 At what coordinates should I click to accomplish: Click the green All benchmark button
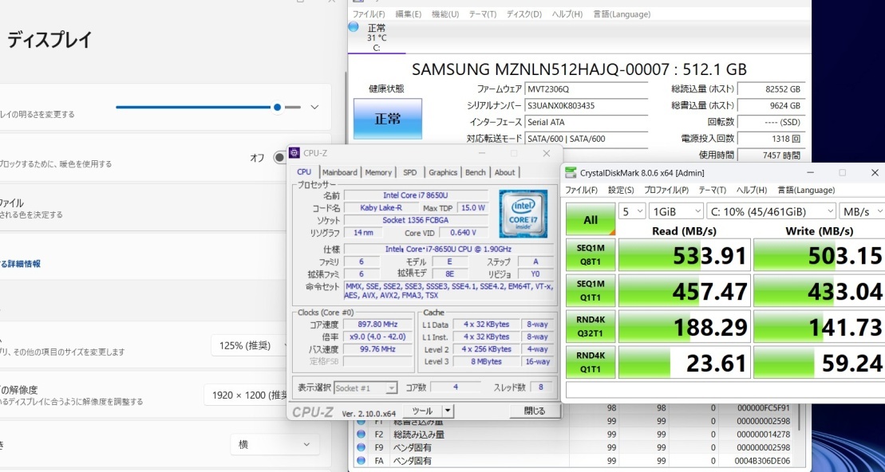tap(591, 219)
